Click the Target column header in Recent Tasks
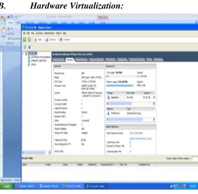This screenshot has width=198, height=194. (54, 164)
